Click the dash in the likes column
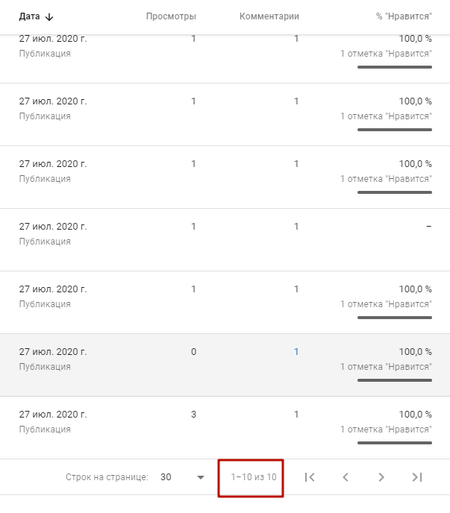This screenshot has width=450, height=513. pyautogui.click(x=428, y=227)
